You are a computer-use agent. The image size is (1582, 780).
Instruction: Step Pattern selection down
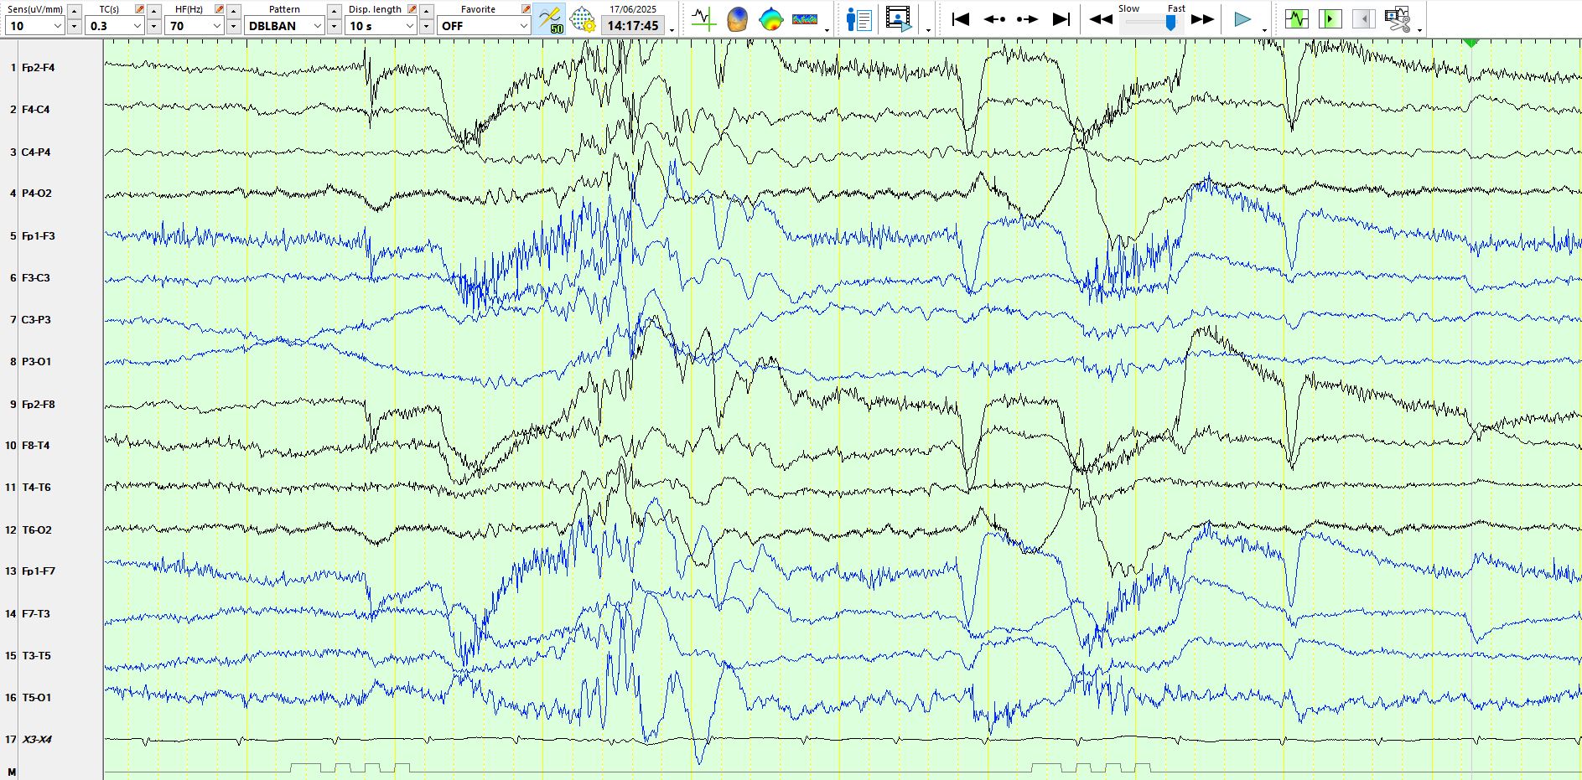coord(334,26)
